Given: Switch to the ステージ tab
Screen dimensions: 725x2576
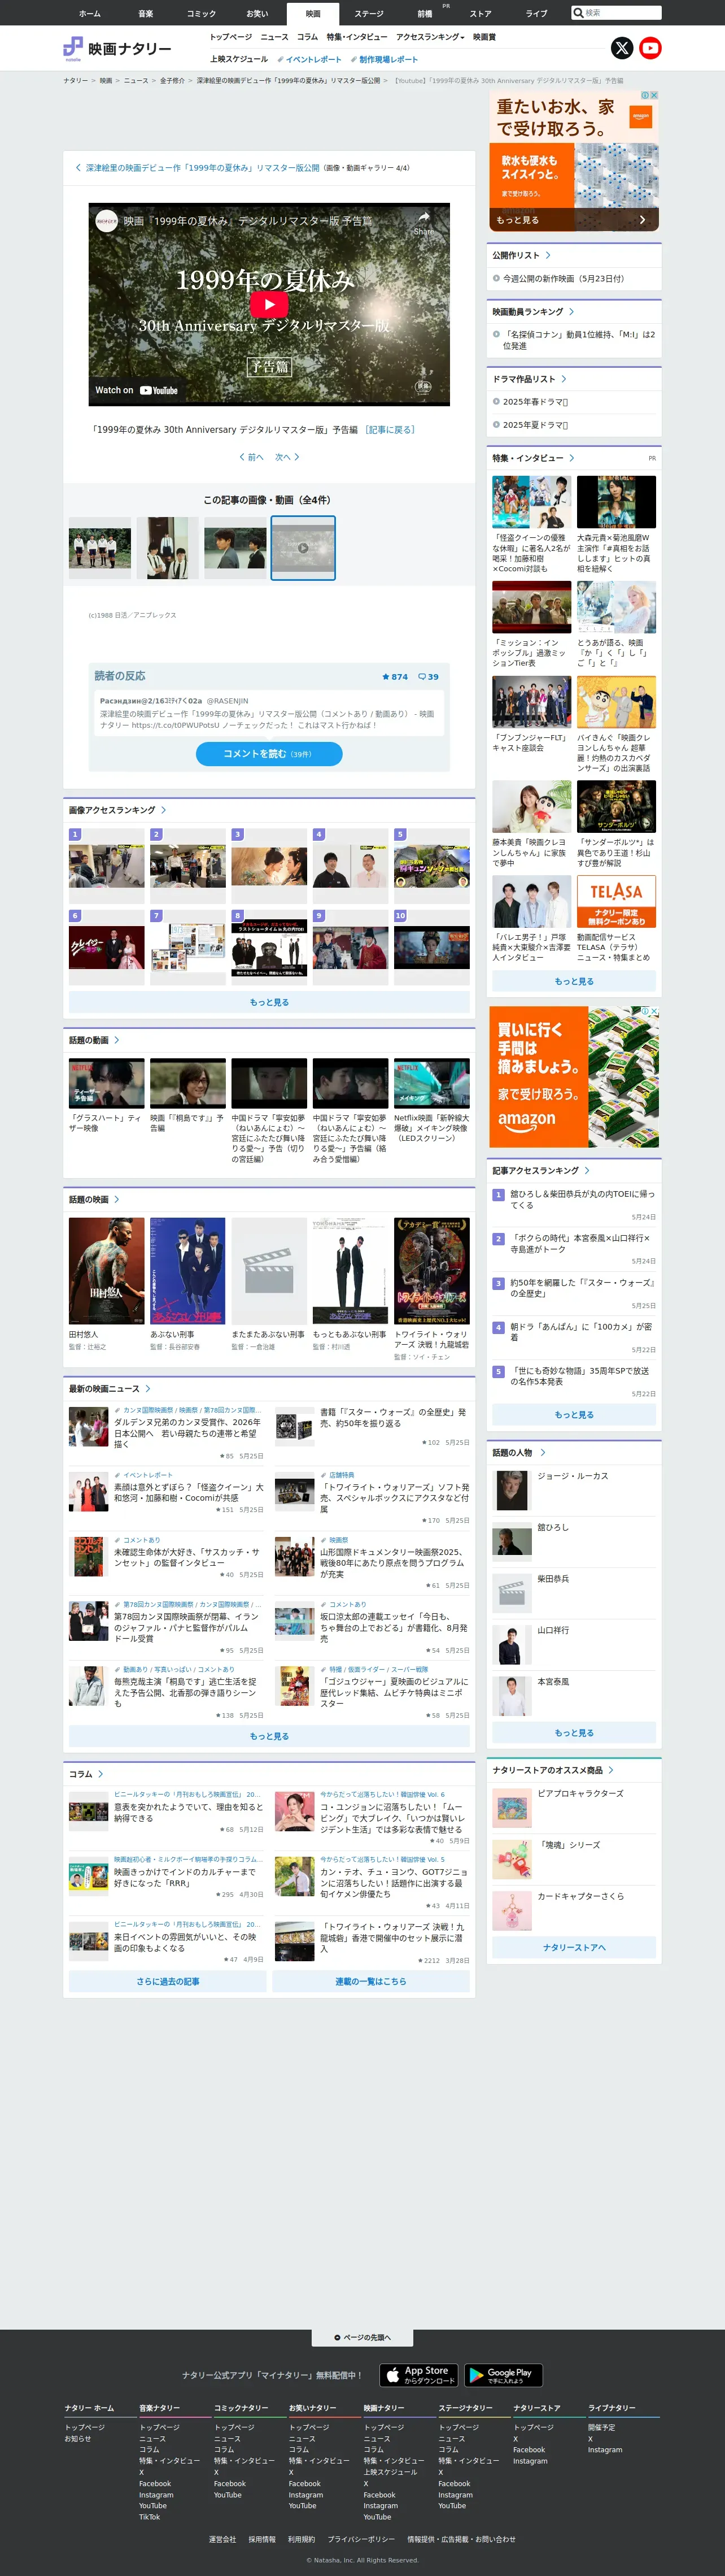Looking at the screenshot, I should click(369, 14).
